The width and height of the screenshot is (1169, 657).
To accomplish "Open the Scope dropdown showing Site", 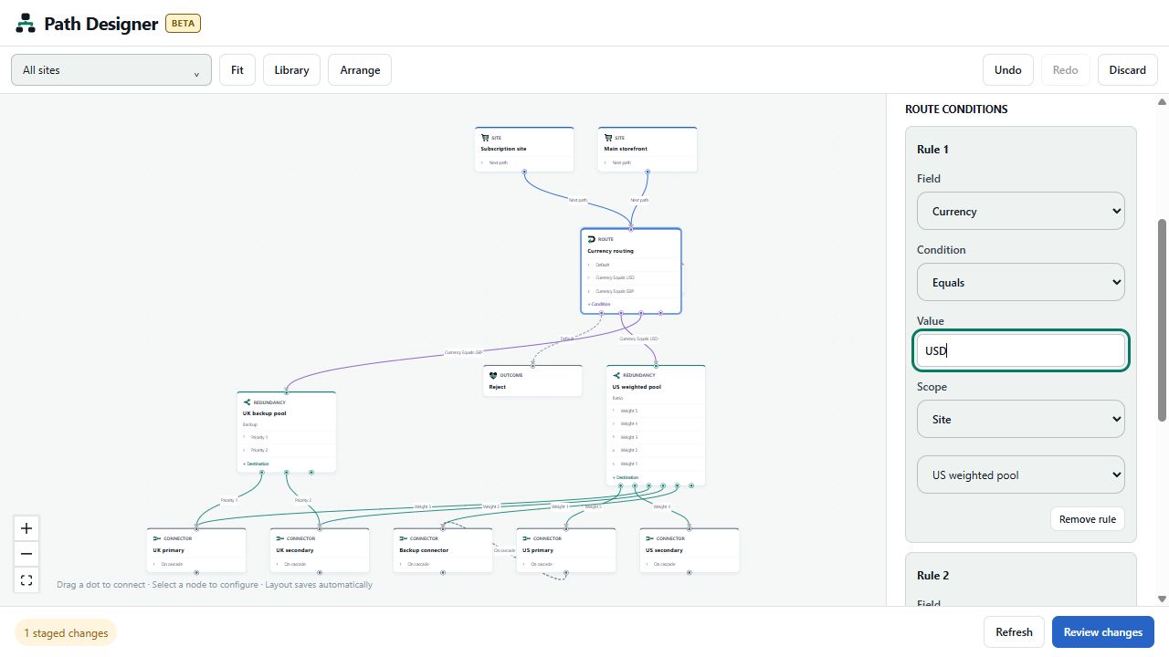I will pyautogui.click(x=1021, y=419).
